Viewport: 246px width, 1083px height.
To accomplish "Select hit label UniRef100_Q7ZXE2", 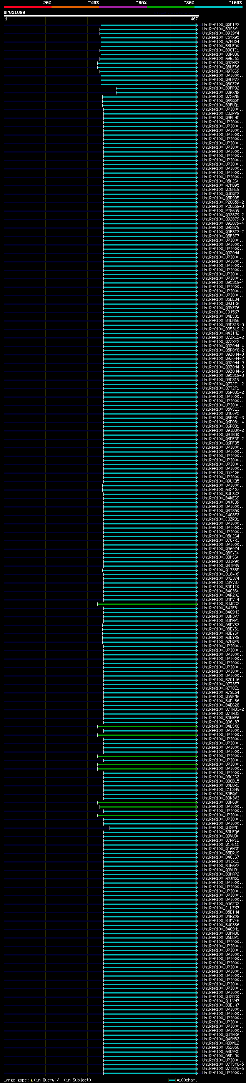I will [x=221, y=342].
